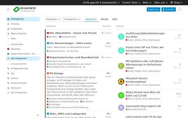Click red swatch beside sidebar Aktuelles
188x118 pixels.
pyautogui.click(x=8, y=49)
